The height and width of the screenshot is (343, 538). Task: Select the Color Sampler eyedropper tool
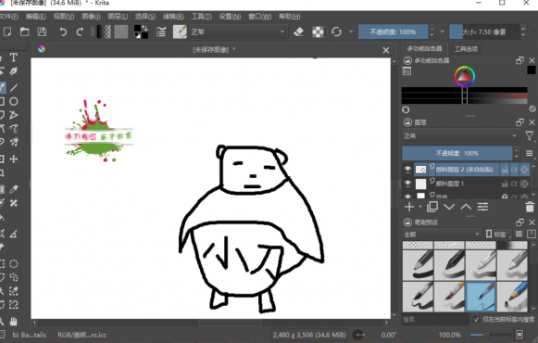tap(13, 189)
